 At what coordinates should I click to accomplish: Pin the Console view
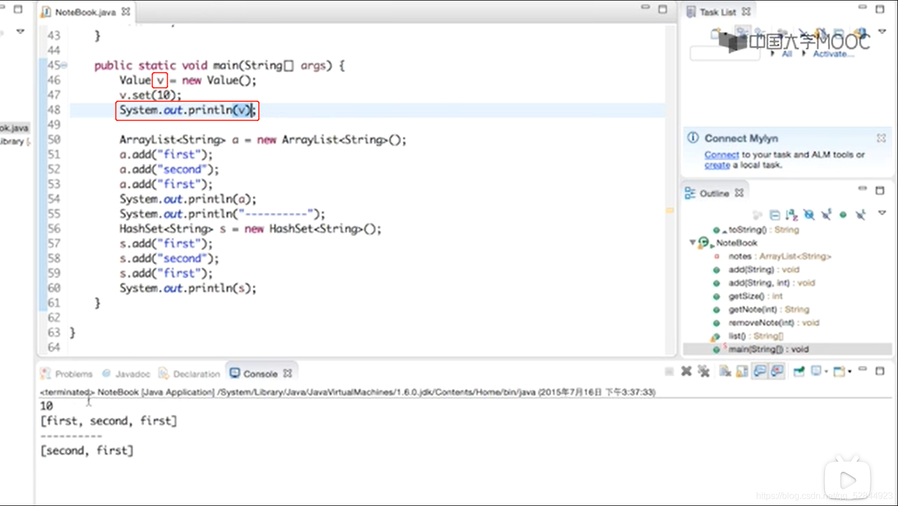[799, 371]
